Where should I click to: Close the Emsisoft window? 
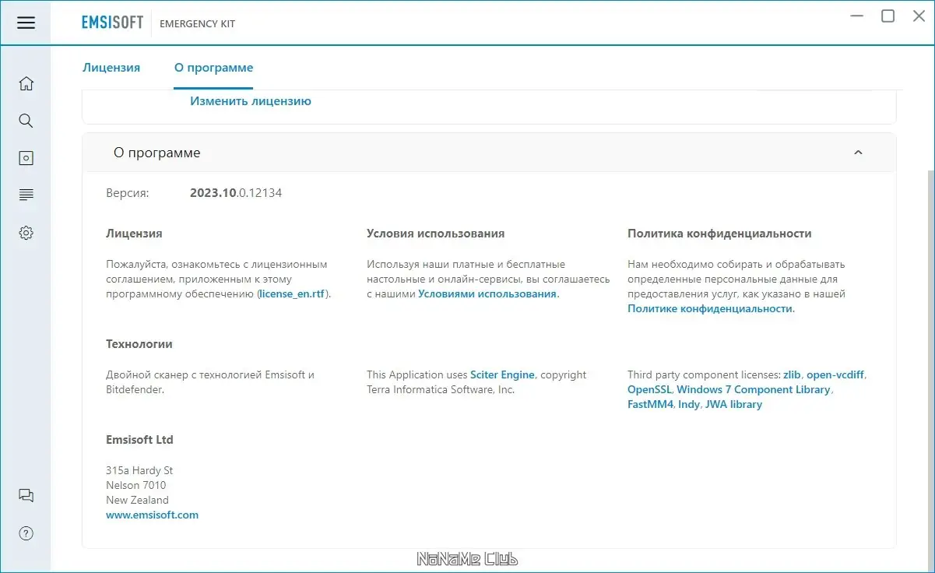point(919,16)
